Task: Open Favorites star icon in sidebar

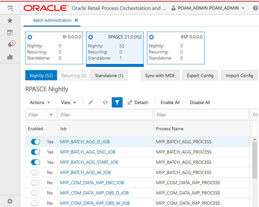Action: [10, 20]
